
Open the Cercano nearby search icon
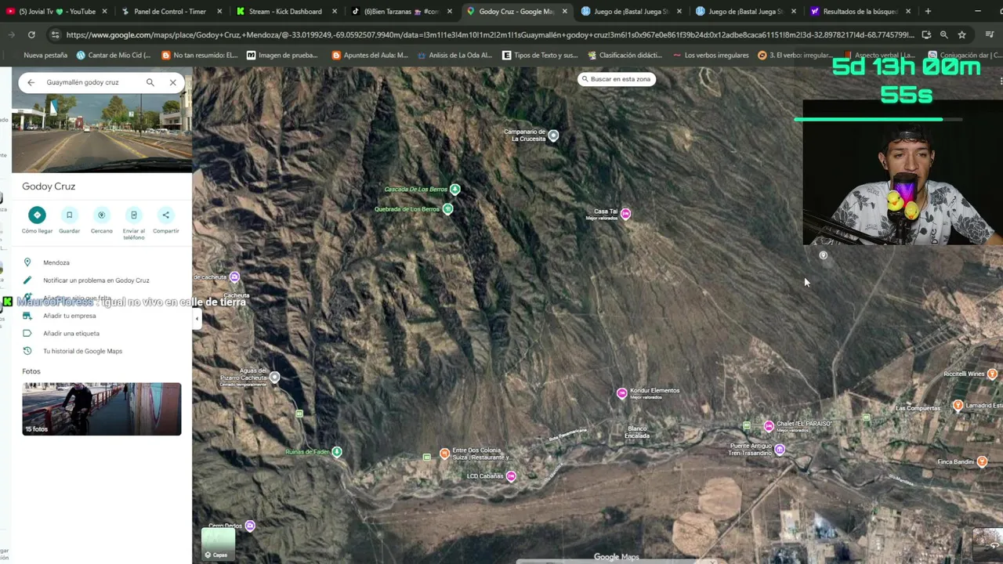(101, 215)
